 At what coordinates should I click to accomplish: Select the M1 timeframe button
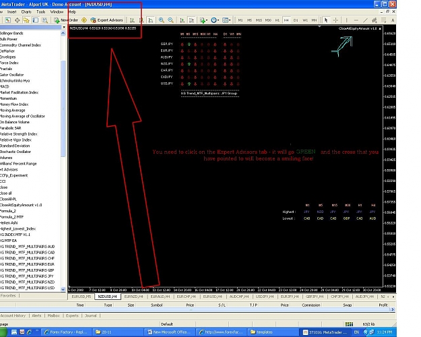[x=240, y=20]
